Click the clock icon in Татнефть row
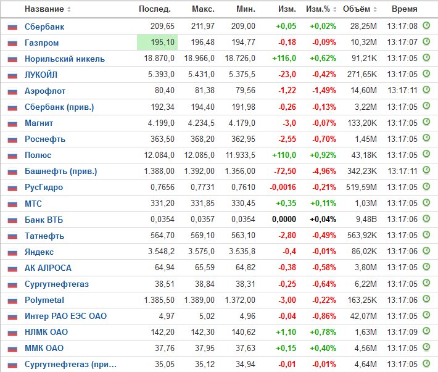Screen dimensions: 438x372 click(x=426, y=234)
